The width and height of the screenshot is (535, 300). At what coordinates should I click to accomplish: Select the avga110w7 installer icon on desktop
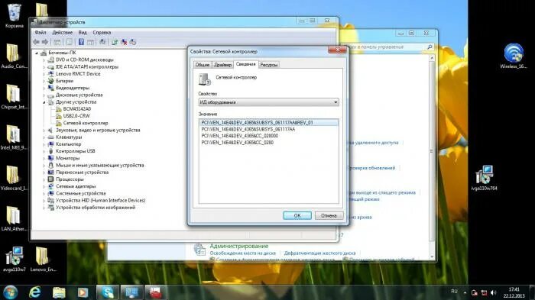(x=14, y=259)
